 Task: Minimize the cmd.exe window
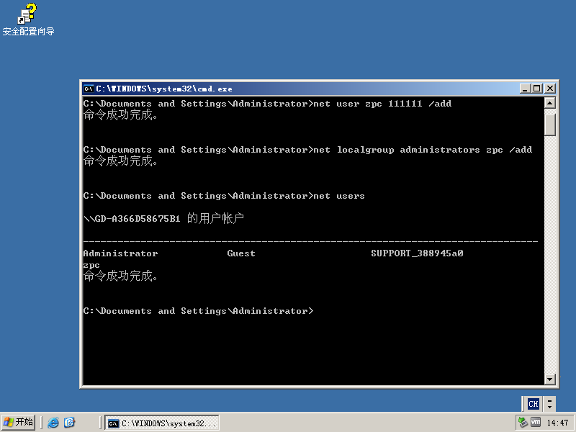526,89
